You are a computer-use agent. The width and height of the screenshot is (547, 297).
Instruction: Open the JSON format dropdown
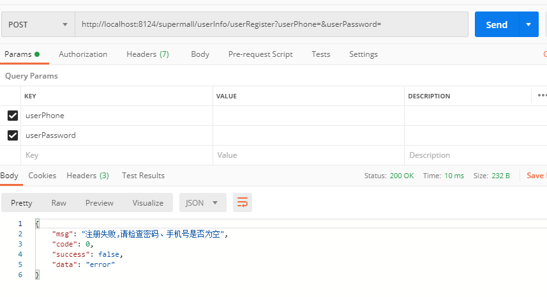tap(203, 202)
